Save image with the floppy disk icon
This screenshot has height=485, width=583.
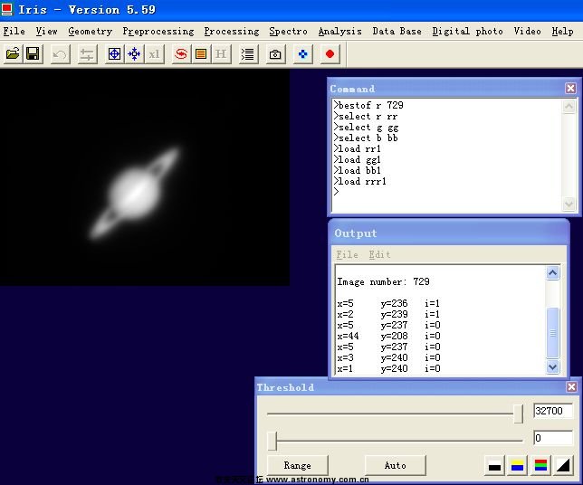point(33,54)
